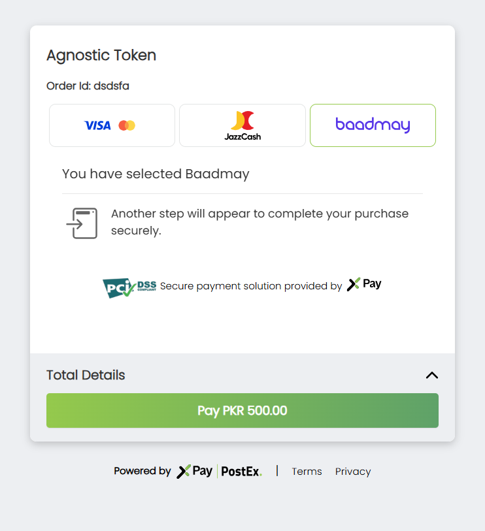Click the 'Another step will appear' notice text
The width and height of the screenshot is (485, 531).
click(x=259, y=222)
